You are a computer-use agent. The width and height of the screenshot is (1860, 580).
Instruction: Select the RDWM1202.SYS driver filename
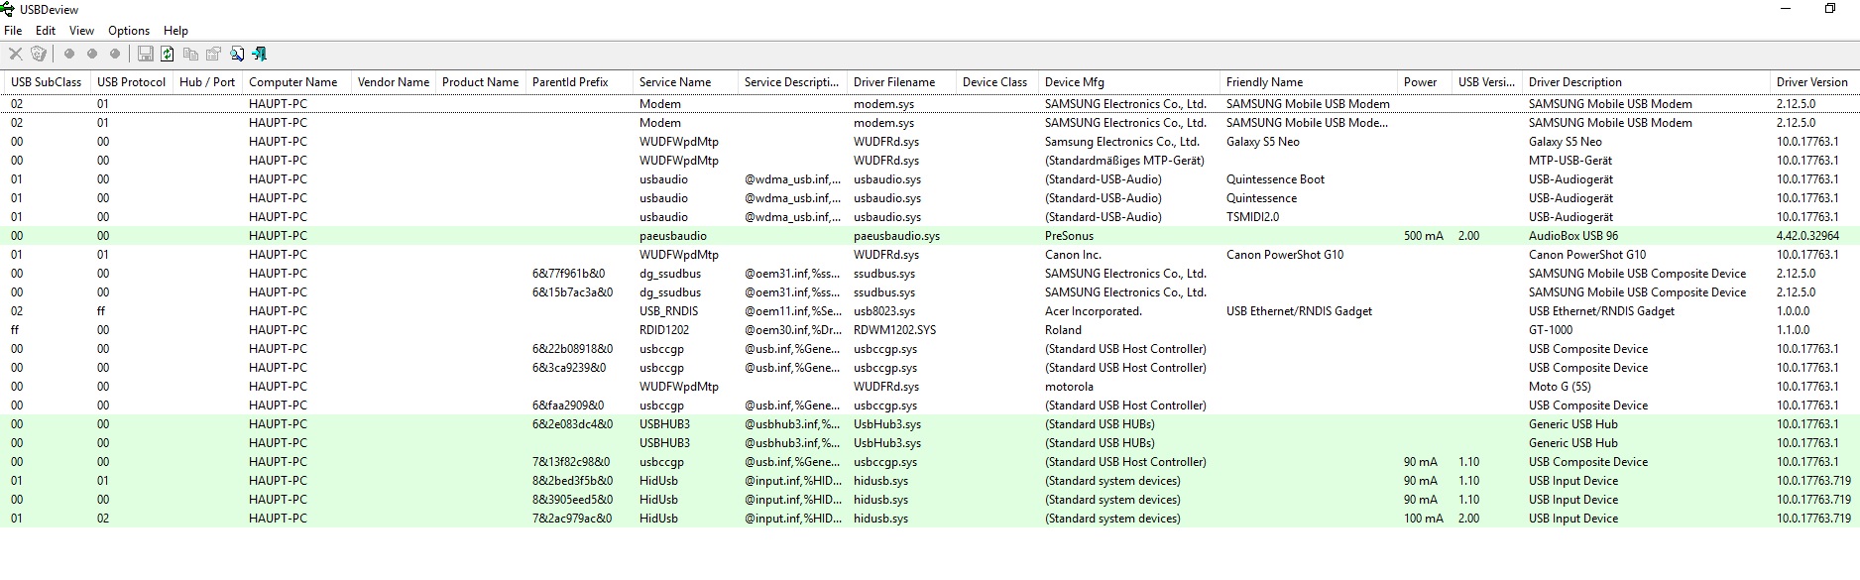click(894, 330)
